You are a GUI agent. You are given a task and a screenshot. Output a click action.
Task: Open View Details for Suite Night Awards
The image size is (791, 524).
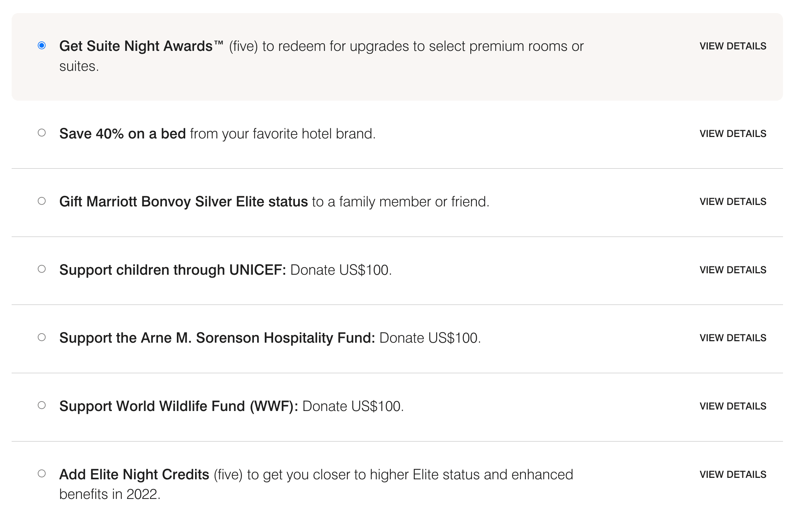tap(733, 46)
